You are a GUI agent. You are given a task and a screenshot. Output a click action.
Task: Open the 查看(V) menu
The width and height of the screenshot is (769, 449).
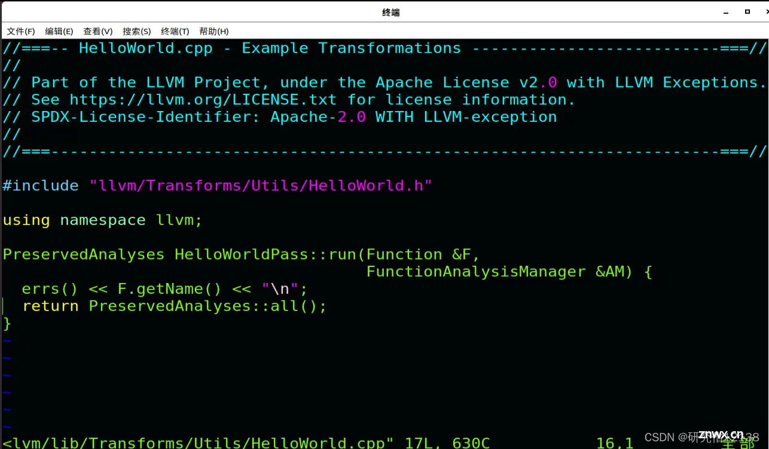click(x=98, y=31)
